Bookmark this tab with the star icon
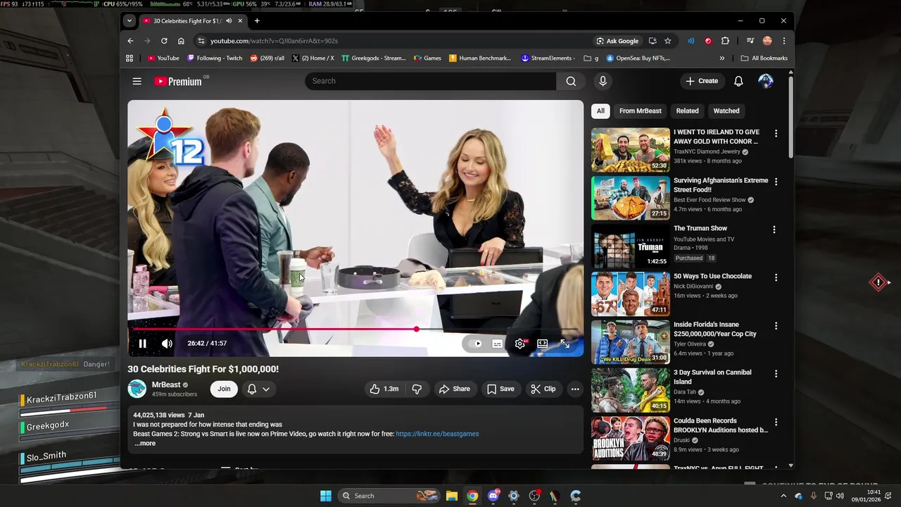Screen dimensions: 901x507 [667, 41]
